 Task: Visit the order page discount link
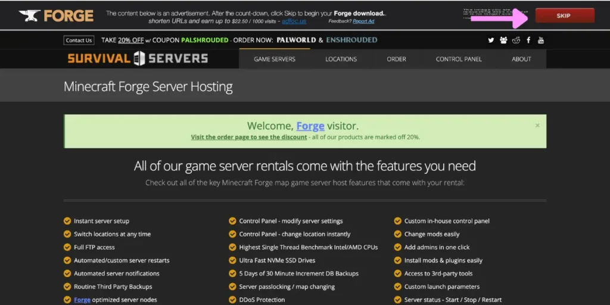coord(249,137)
